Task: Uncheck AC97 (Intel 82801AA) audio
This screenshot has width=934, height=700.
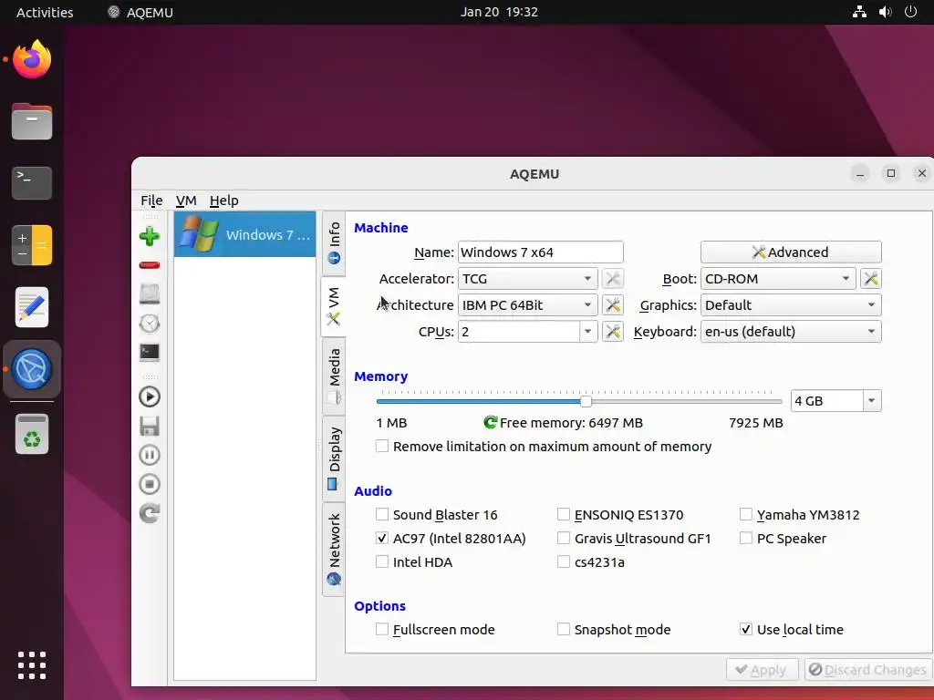Action: click(x=382, y=538)
